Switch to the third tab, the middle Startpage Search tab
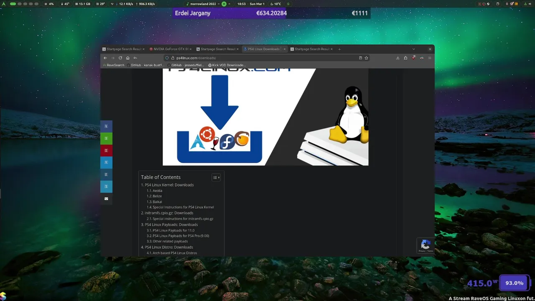Screen dimensions: 535x301 click(x=218, y=49)
